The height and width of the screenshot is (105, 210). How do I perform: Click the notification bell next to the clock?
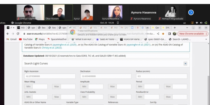point(118,23)
